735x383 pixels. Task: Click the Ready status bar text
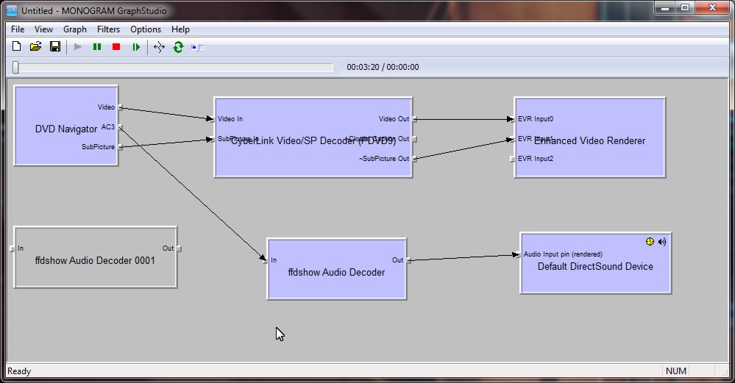click(19, 371)
